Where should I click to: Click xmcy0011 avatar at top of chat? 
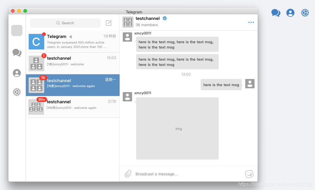tap(127, 37)
